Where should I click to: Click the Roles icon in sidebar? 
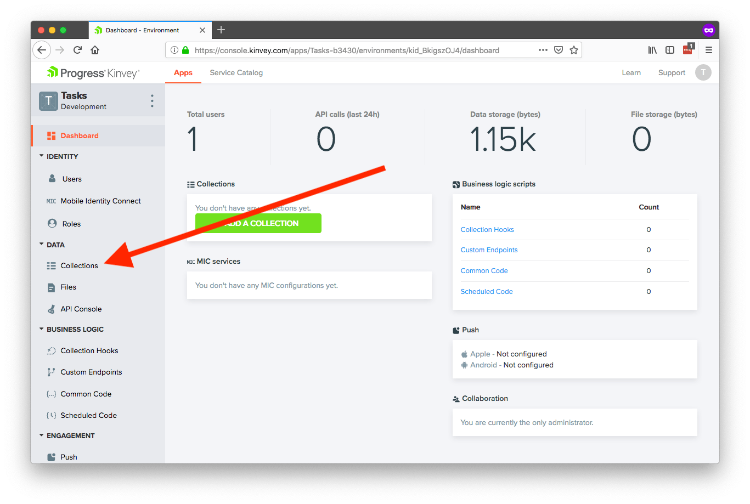[52, 223]
